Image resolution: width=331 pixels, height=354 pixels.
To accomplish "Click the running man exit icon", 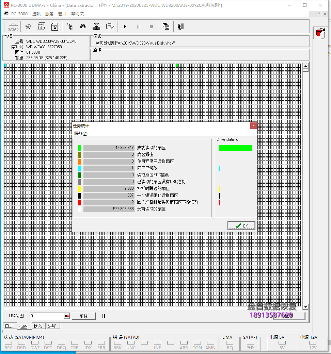I will tap(180, 27).
